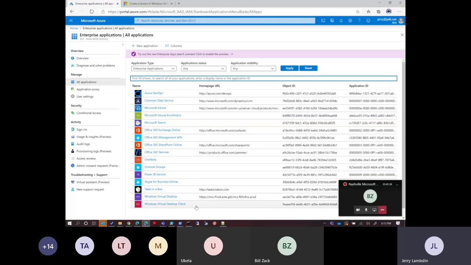
Task: Open the Azure help question mark
Action: tap(359, 21)
